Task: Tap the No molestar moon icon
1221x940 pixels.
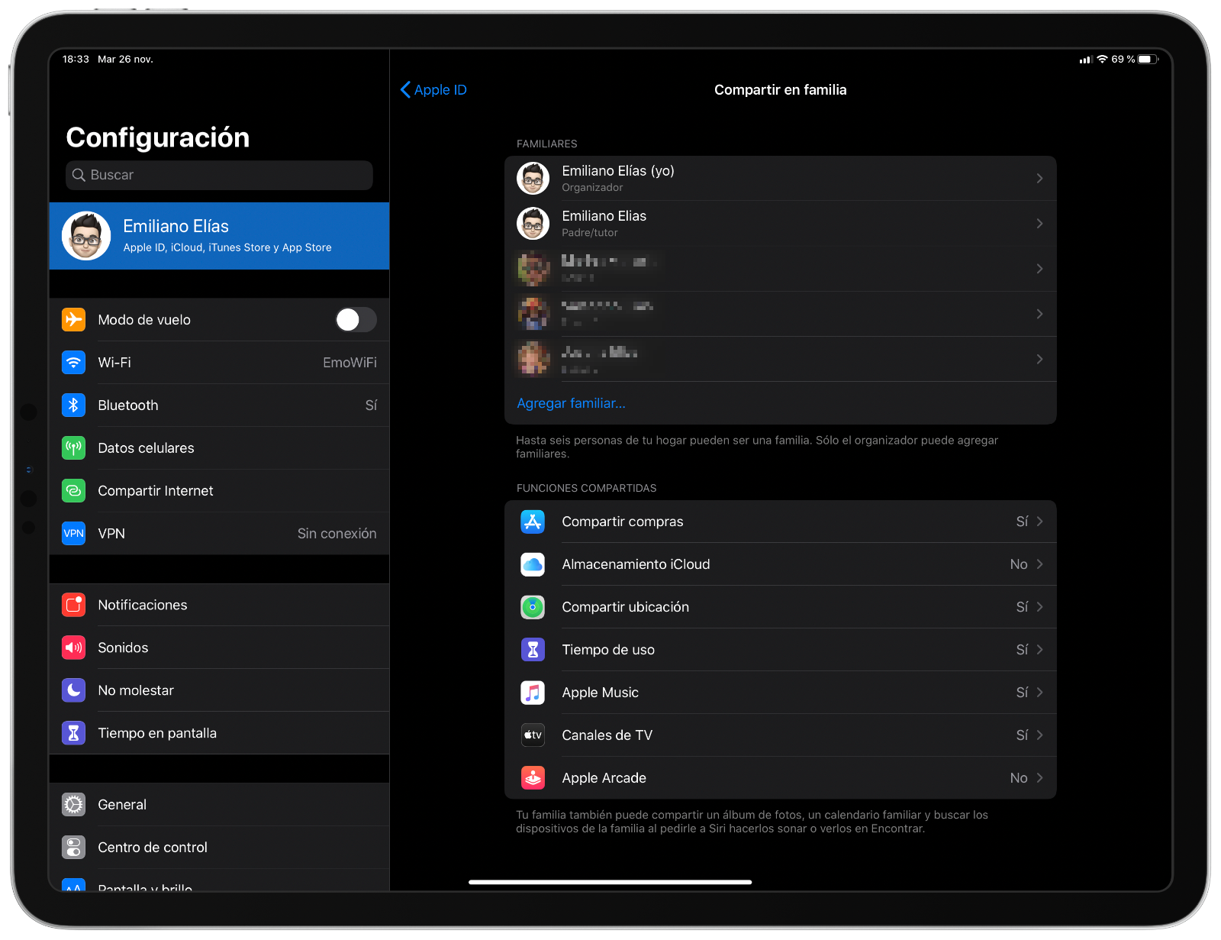Action: click(x=73, y=690)
